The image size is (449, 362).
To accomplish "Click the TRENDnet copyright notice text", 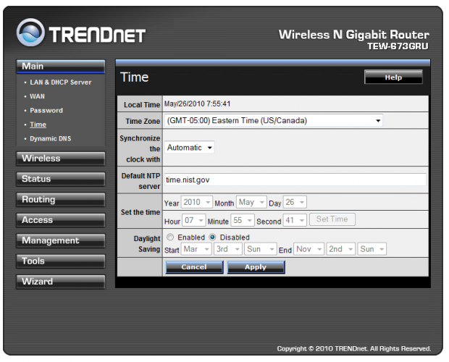I will tap(354, 348).
